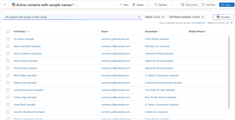Select checkbox for Scott Konersmann row
This screenshot has height=120, width=235.
[x=8, y=90]
